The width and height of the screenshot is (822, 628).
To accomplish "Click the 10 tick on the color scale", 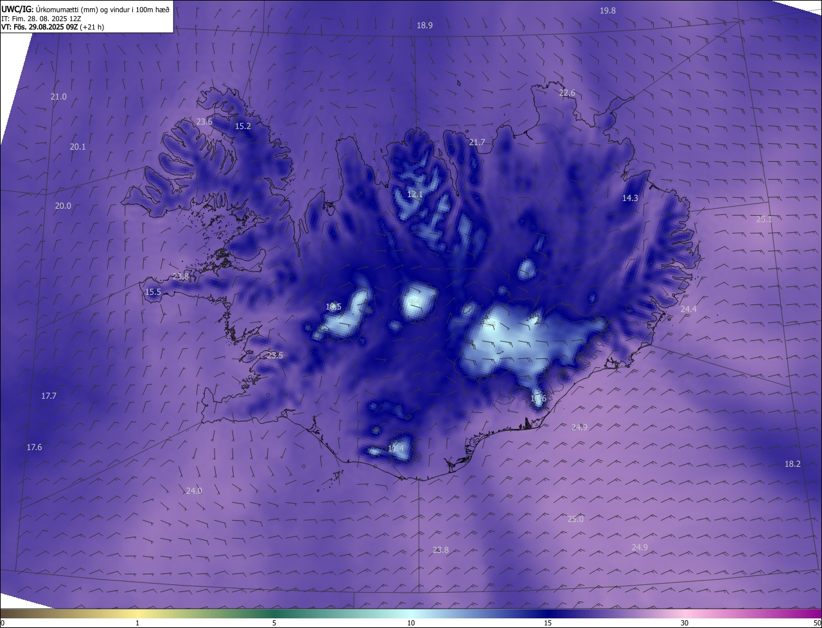I will (411, 624).
